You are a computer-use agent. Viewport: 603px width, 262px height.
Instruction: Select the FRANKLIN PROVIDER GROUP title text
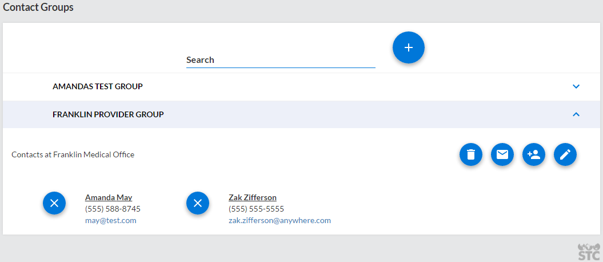tap(108, 114)
